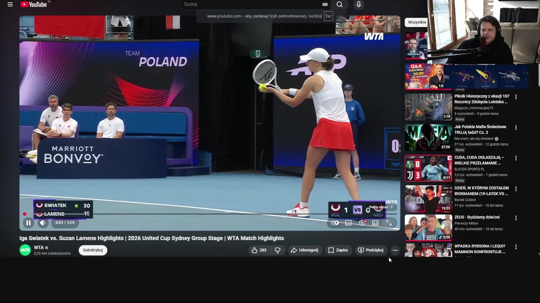Click the search magnifier button
Image resolution: width=540 pixels, height=303 pixels.
[340, 4]
